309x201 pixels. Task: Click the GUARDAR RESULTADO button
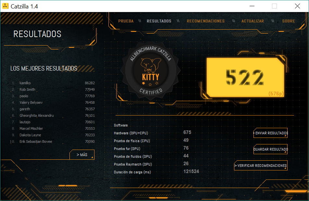click(271, 149)
